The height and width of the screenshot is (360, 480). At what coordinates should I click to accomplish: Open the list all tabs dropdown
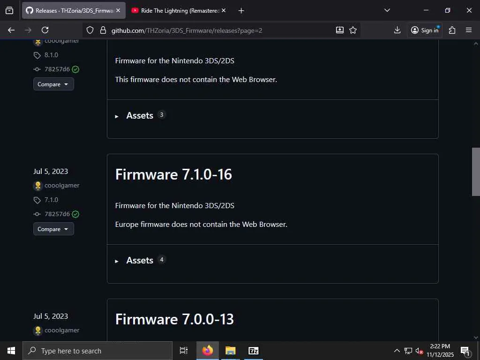(387, 10)
